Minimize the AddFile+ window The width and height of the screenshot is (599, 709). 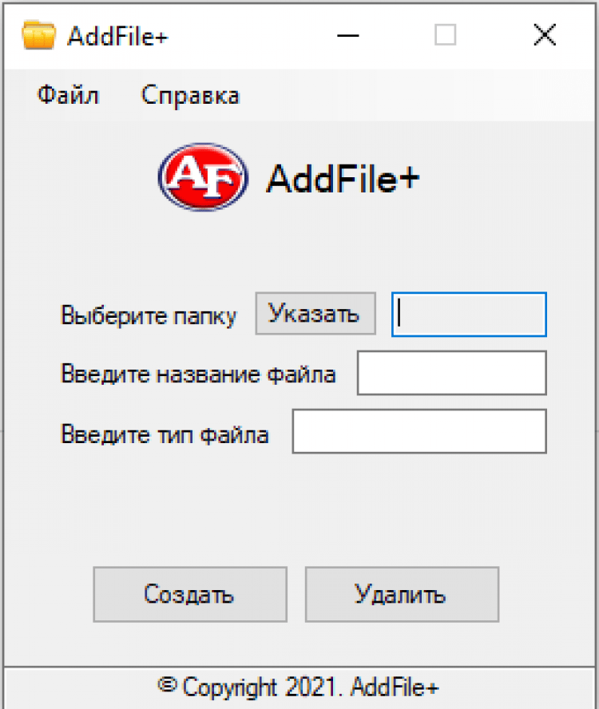[x=348, y=36]
